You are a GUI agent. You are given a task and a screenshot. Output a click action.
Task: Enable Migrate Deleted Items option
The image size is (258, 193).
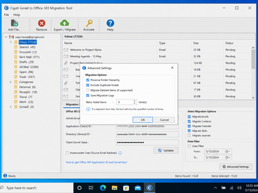coord(88,90)
